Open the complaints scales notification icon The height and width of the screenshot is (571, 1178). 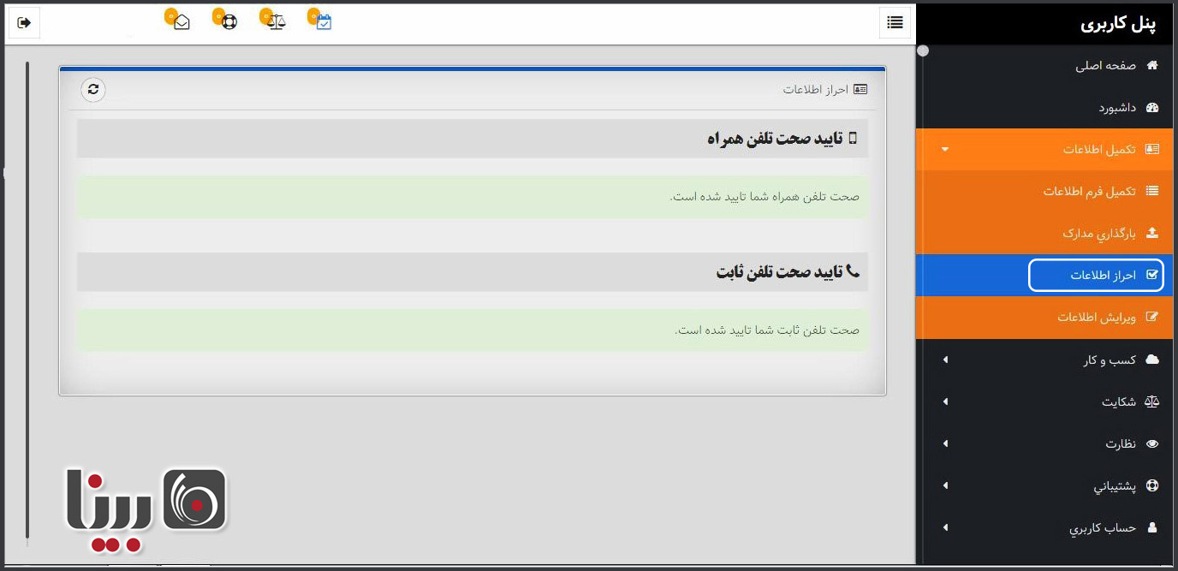tap(274, 21)
